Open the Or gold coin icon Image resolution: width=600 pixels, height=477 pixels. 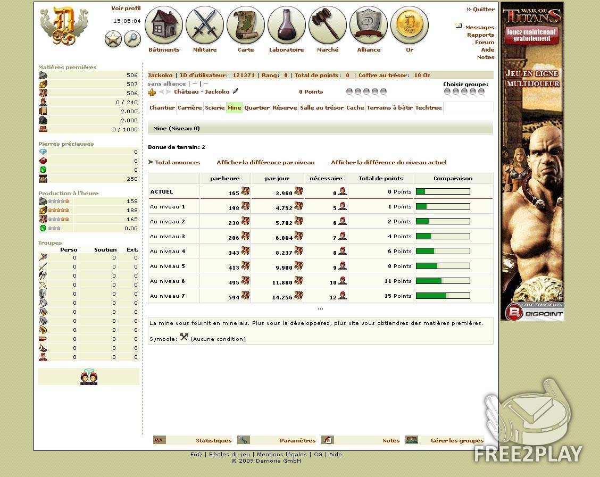pos(410,25)
